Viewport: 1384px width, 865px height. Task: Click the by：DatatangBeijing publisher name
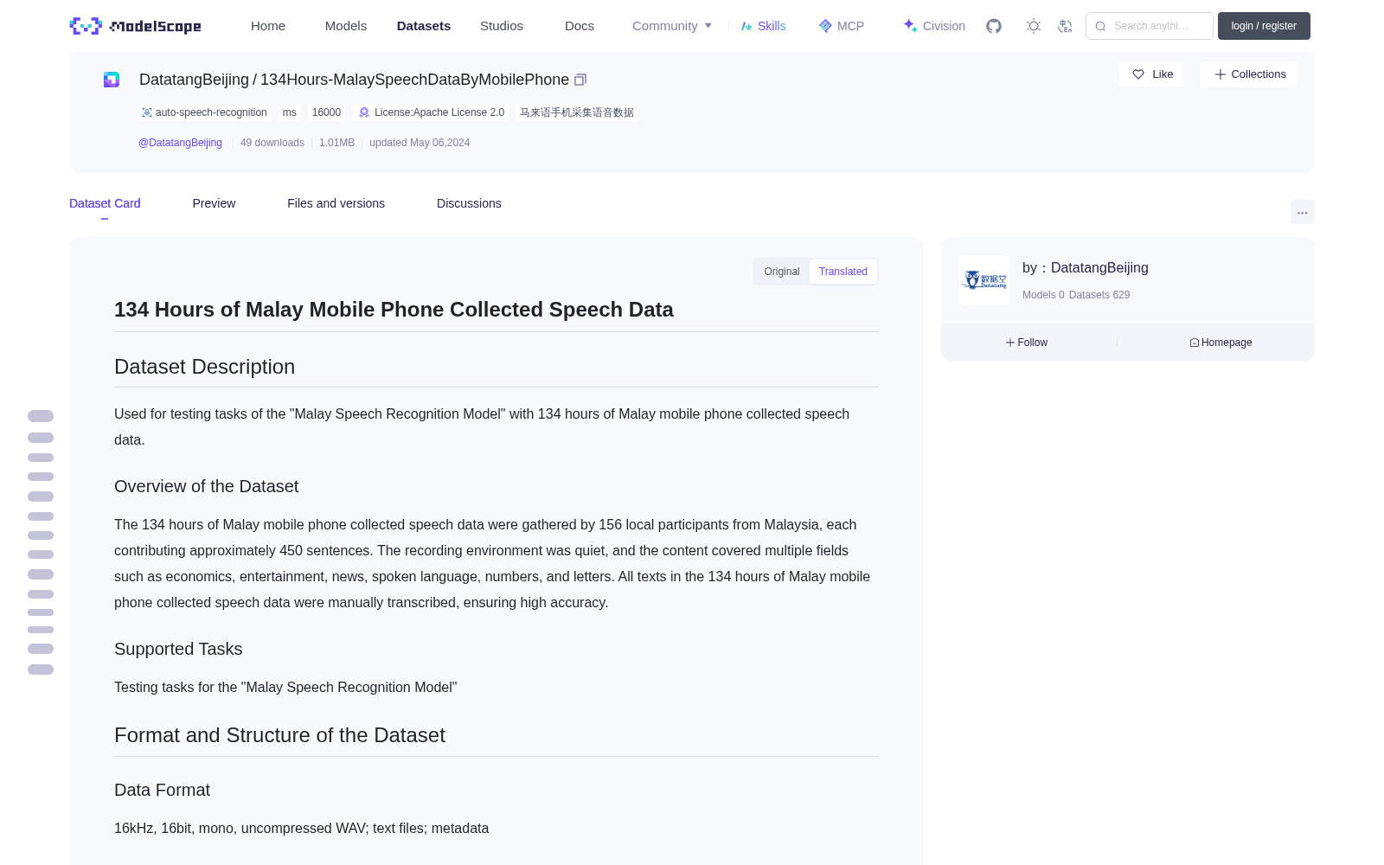coord(1086,268)
